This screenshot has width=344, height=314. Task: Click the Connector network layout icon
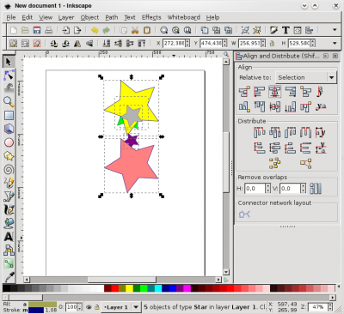click(244, 214)
